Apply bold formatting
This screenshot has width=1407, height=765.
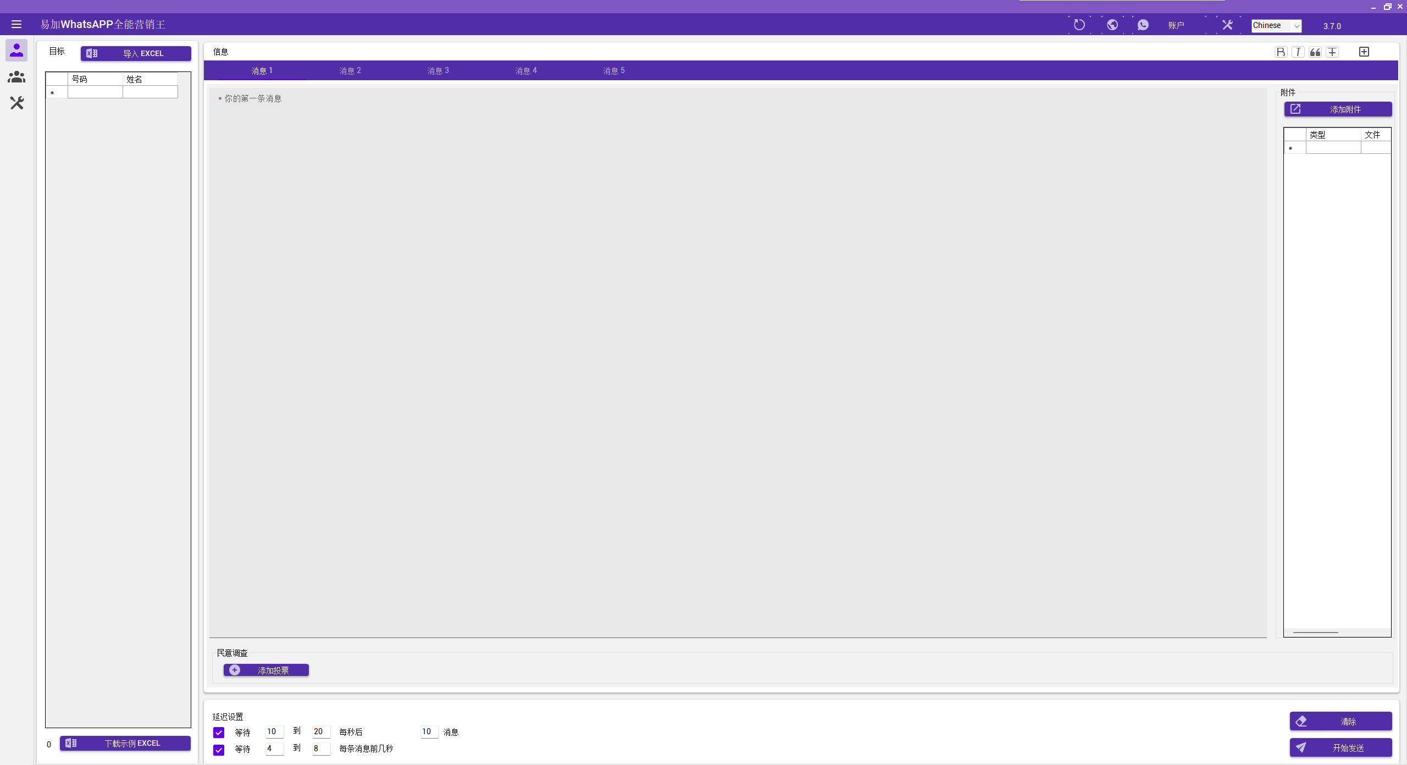pos(1281,52)
